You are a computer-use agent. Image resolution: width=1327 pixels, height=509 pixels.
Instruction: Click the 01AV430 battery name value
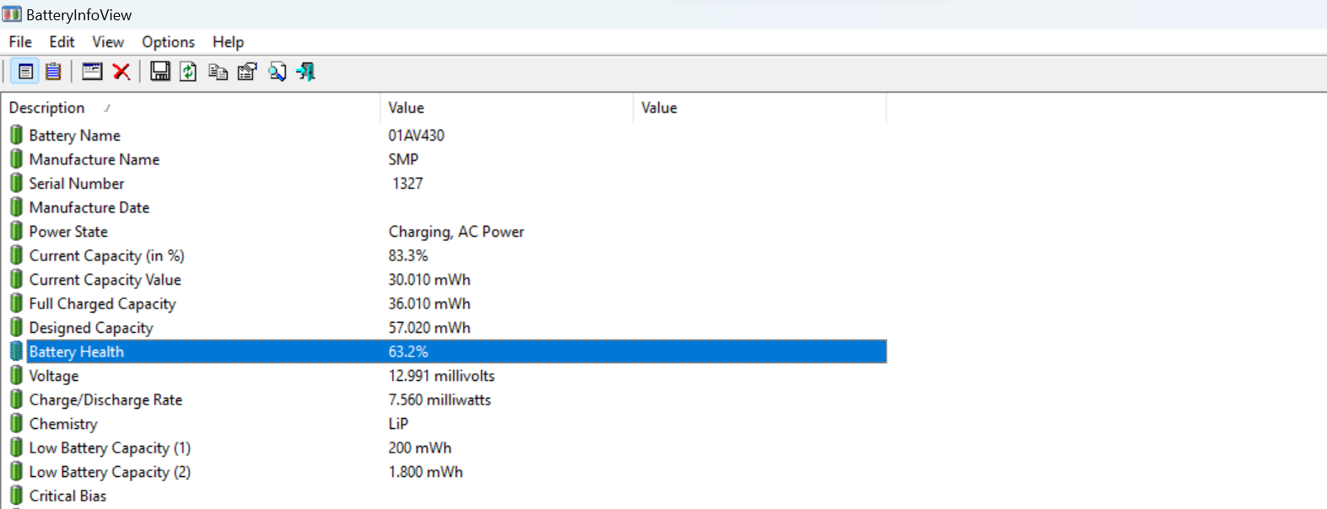coord(417,135)
